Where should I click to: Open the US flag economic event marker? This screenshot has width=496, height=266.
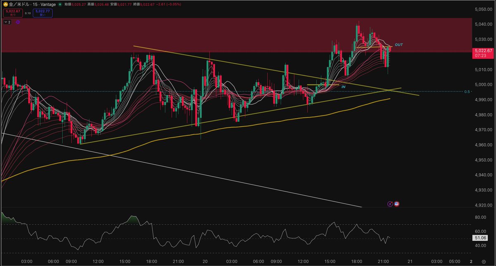click(396, 204)
